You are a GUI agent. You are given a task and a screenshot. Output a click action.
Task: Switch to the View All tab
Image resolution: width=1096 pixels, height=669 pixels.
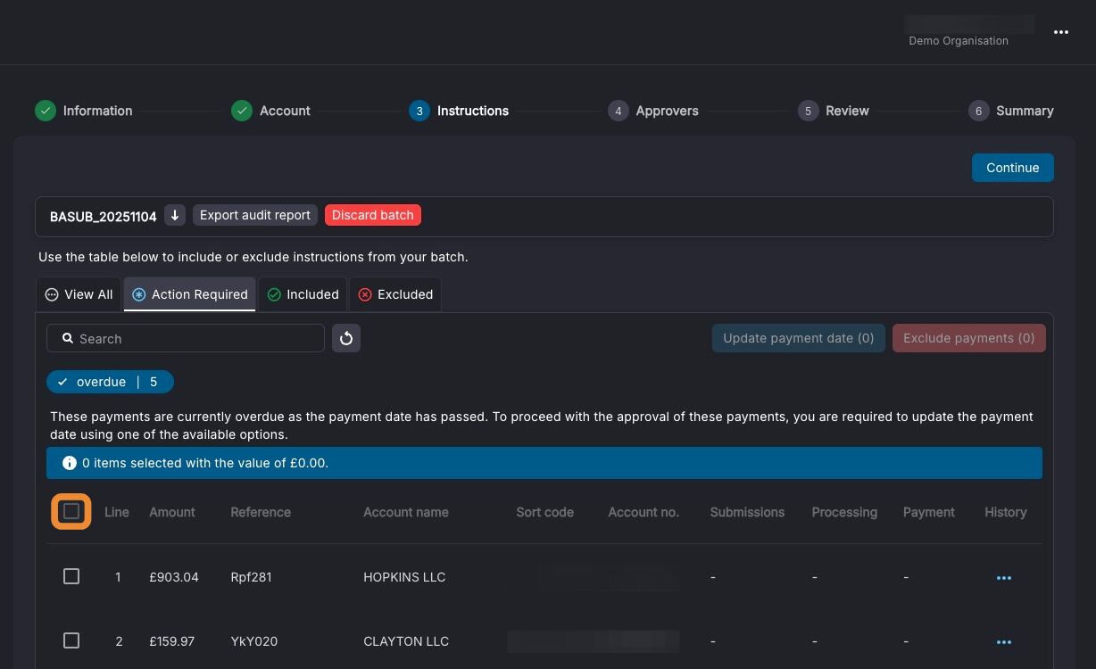coord(79,294)
